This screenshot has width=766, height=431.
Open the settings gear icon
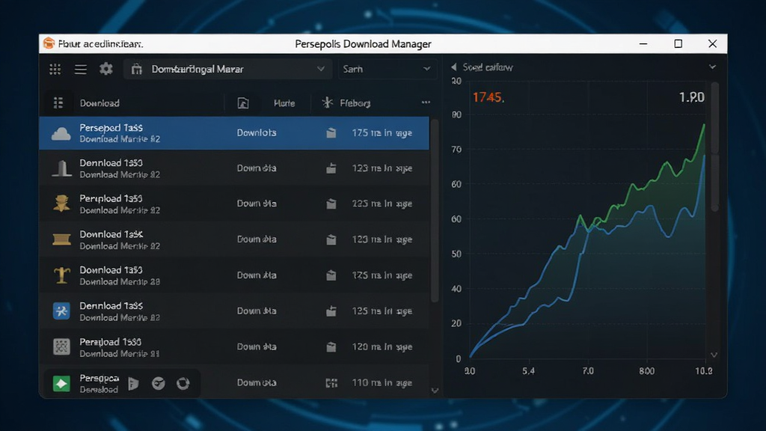coord(106,69)
